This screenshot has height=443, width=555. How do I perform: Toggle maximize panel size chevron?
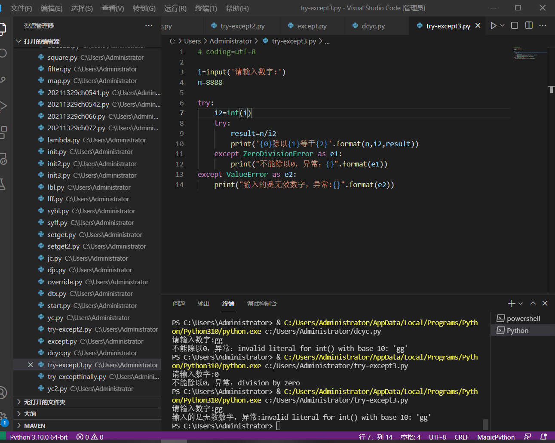point(533,304)
